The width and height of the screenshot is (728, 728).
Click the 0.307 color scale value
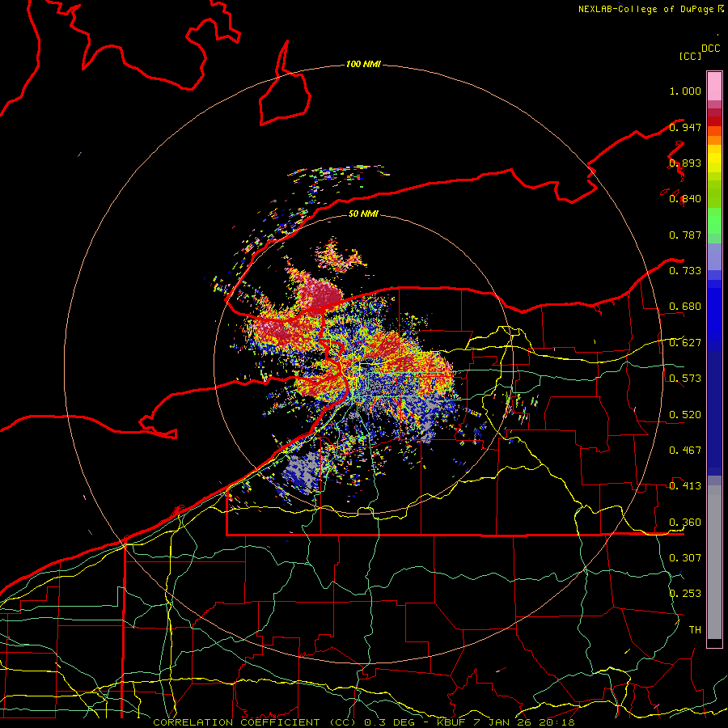click(x=685, y=558)
